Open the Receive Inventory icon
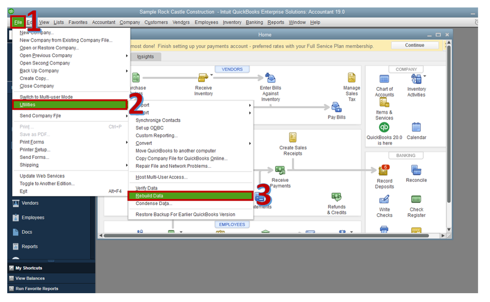 [203, 77]
